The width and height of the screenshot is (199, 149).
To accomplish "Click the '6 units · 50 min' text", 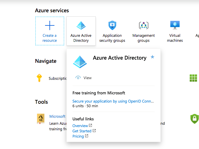I will 85,106.
